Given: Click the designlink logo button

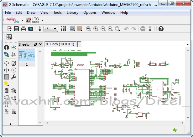Looking at the screenshot, I should tap(13, 20).
